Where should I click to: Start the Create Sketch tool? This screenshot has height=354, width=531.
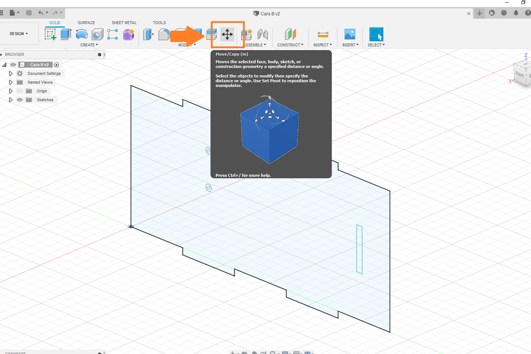pos(50,34)
